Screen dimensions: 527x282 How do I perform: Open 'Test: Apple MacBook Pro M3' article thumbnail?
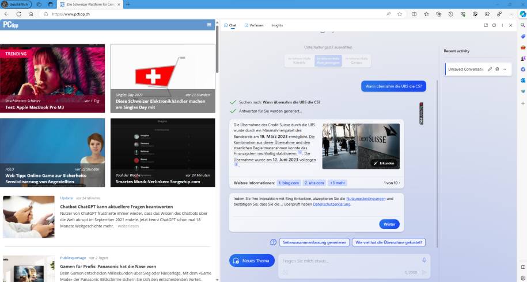click(x=52, y=79)
